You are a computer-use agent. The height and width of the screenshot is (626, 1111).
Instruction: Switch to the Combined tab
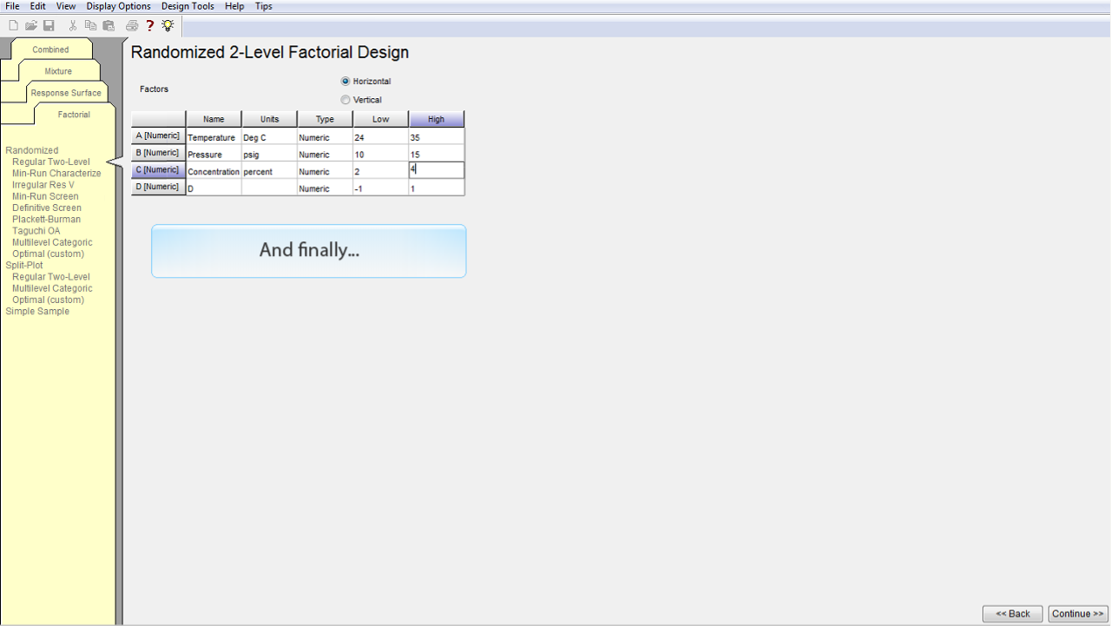click(50, 49)
